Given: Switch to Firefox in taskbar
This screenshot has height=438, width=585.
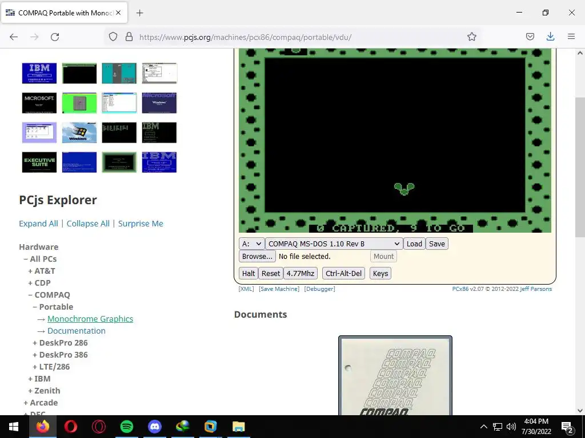Looking at the screenshot, I should 42,427.
